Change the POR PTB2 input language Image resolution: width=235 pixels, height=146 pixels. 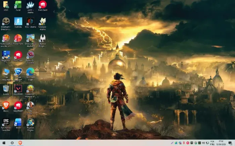click(213, 143)
